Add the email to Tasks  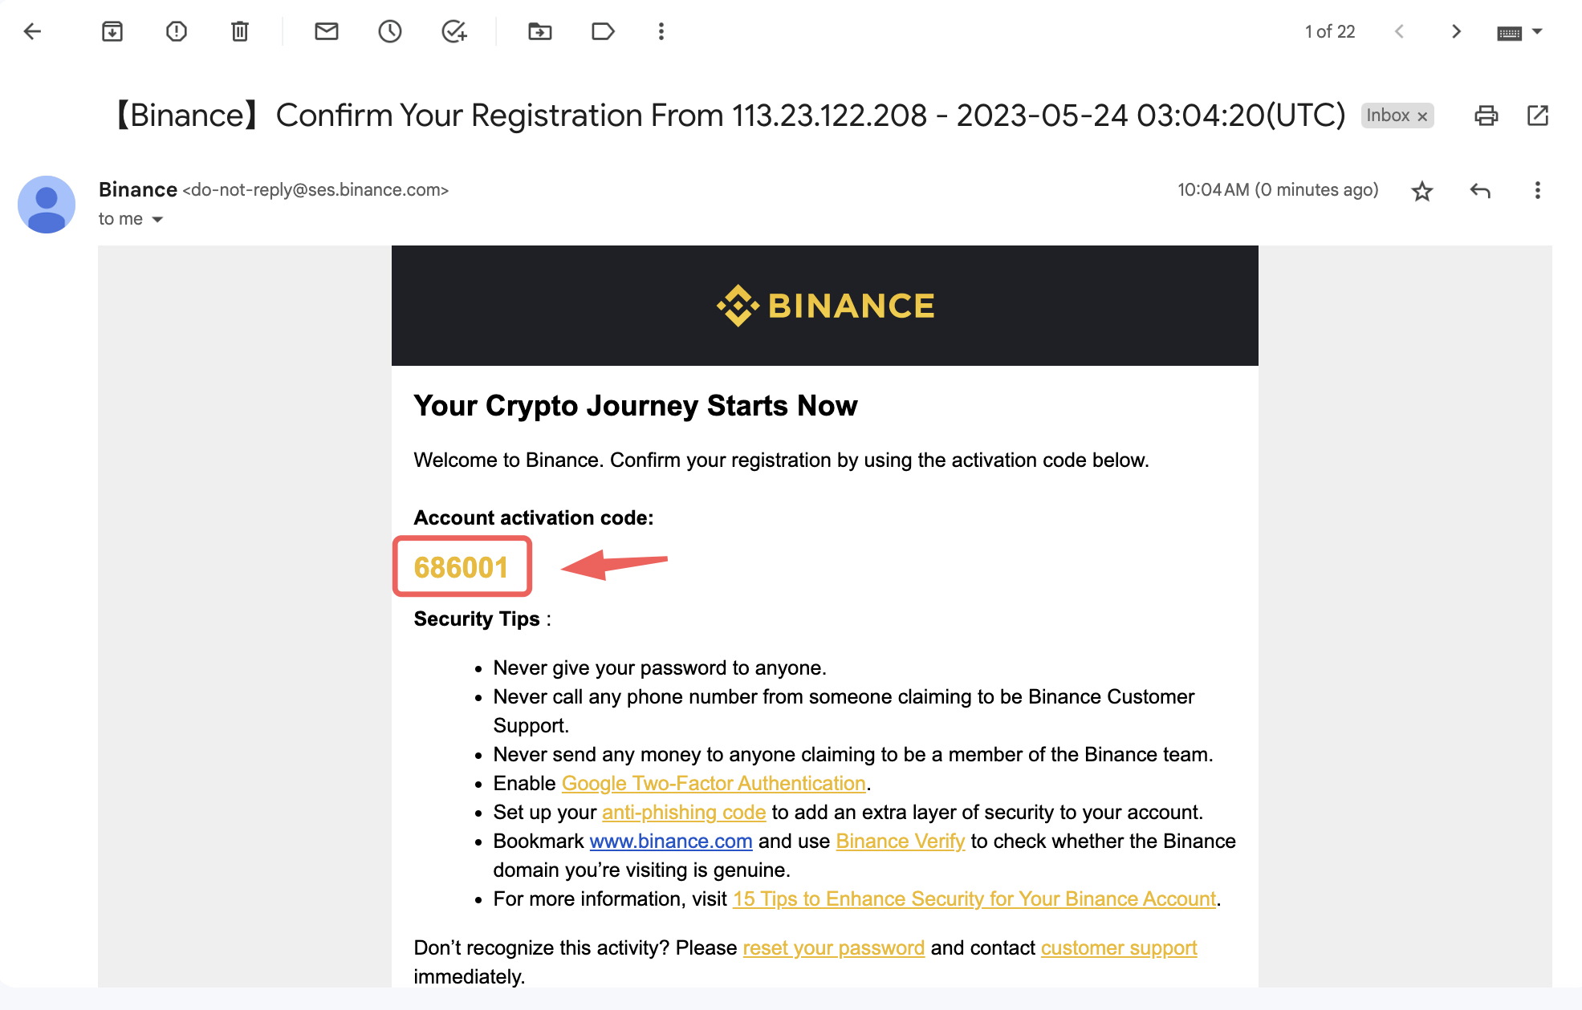coord(453,31)
